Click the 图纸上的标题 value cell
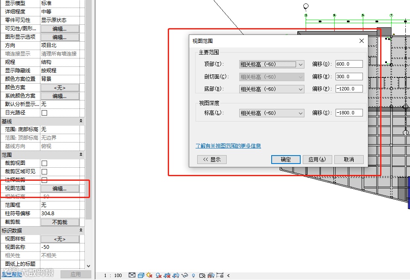 pyautogui.click(x=60, y=264)
